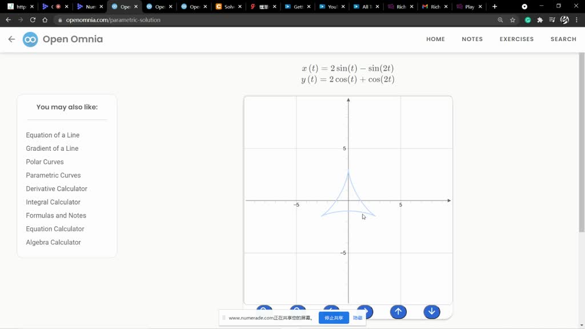Zoom out on the parametric graph
Screen dimensions: 585x329
298,311
